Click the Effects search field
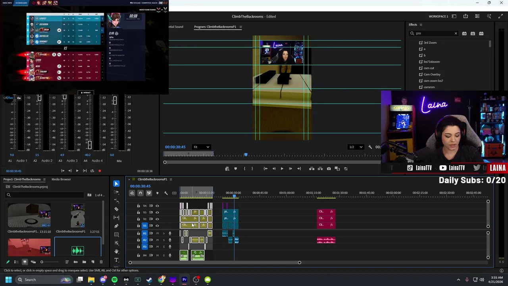The width and height of the screenshot is (508, 286). [434, 33]
